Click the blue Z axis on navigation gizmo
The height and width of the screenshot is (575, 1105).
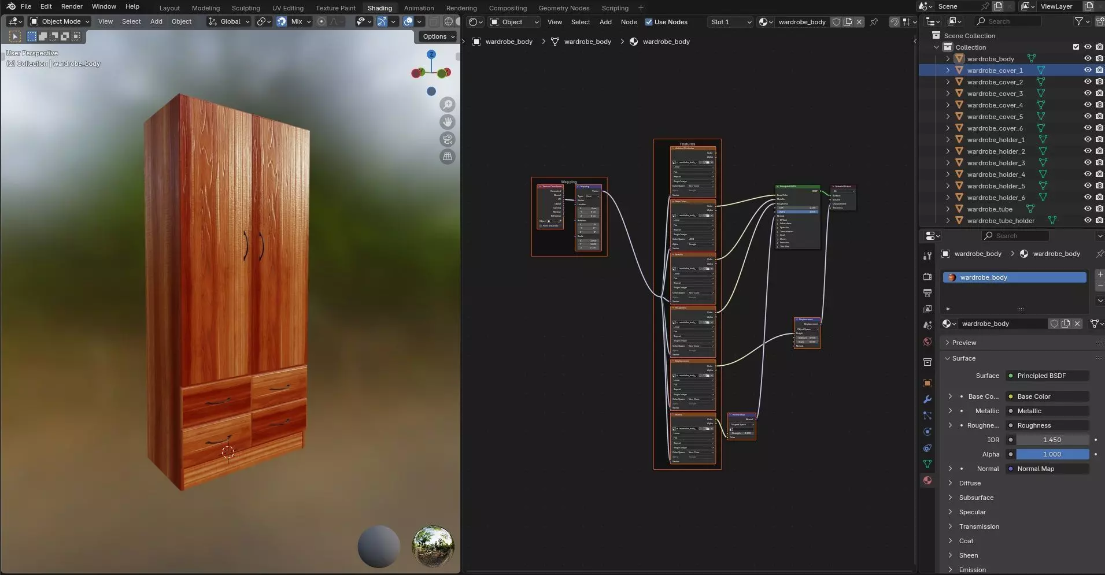pos(431,54)
